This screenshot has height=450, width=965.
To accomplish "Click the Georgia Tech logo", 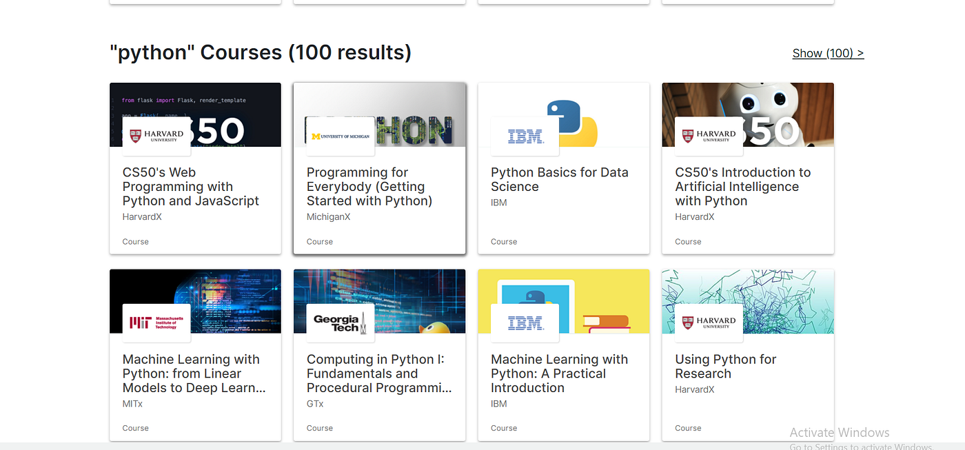I will (341, 323).
